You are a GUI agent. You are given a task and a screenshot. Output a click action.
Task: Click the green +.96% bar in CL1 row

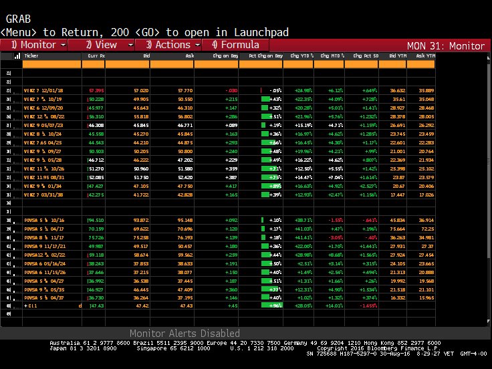click(271, 305)
